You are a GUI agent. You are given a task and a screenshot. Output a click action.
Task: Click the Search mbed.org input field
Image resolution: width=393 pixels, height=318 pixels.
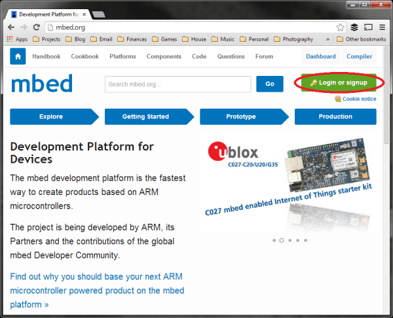click(x=178, y=84)
